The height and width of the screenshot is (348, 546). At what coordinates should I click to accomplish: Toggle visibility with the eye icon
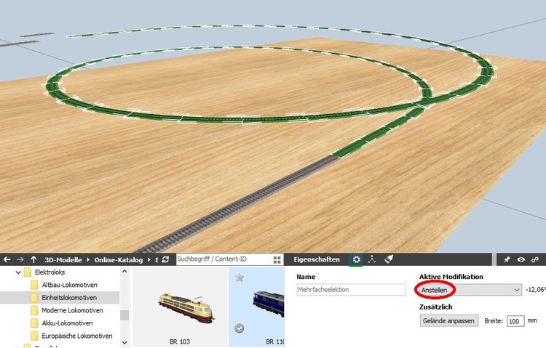(x=521, y=259)
